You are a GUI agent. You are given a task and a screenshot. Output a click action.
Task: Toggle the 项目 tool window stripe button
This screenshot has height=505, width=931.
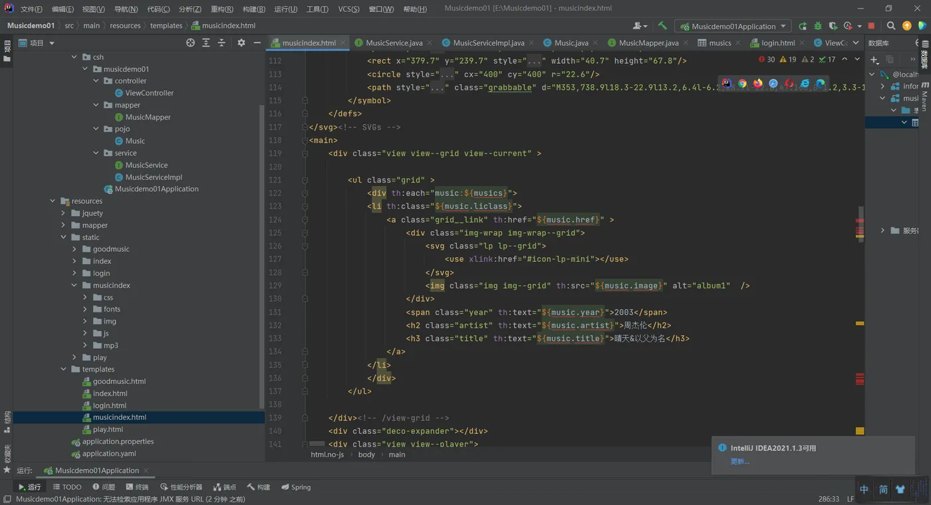pyautogui.click(x=7, y=51)
